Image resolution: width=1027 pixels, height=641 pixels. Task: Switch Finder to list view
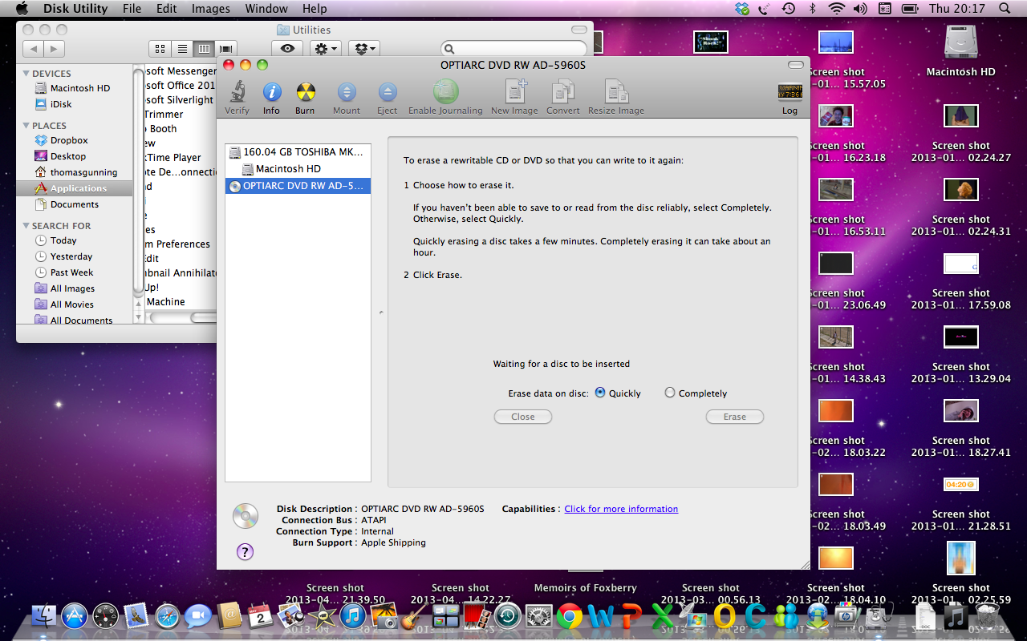pos(182,49)
